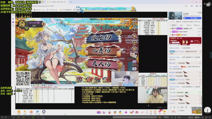Expand gift bar with up chevron
The height and width of the screenshot is (119, 212).
pyautogui.click(x=147, y=112)
